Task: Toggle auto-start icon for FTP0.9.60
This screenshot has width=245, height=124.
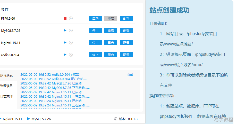Action: pyautogui.click(x=71, y=18)
